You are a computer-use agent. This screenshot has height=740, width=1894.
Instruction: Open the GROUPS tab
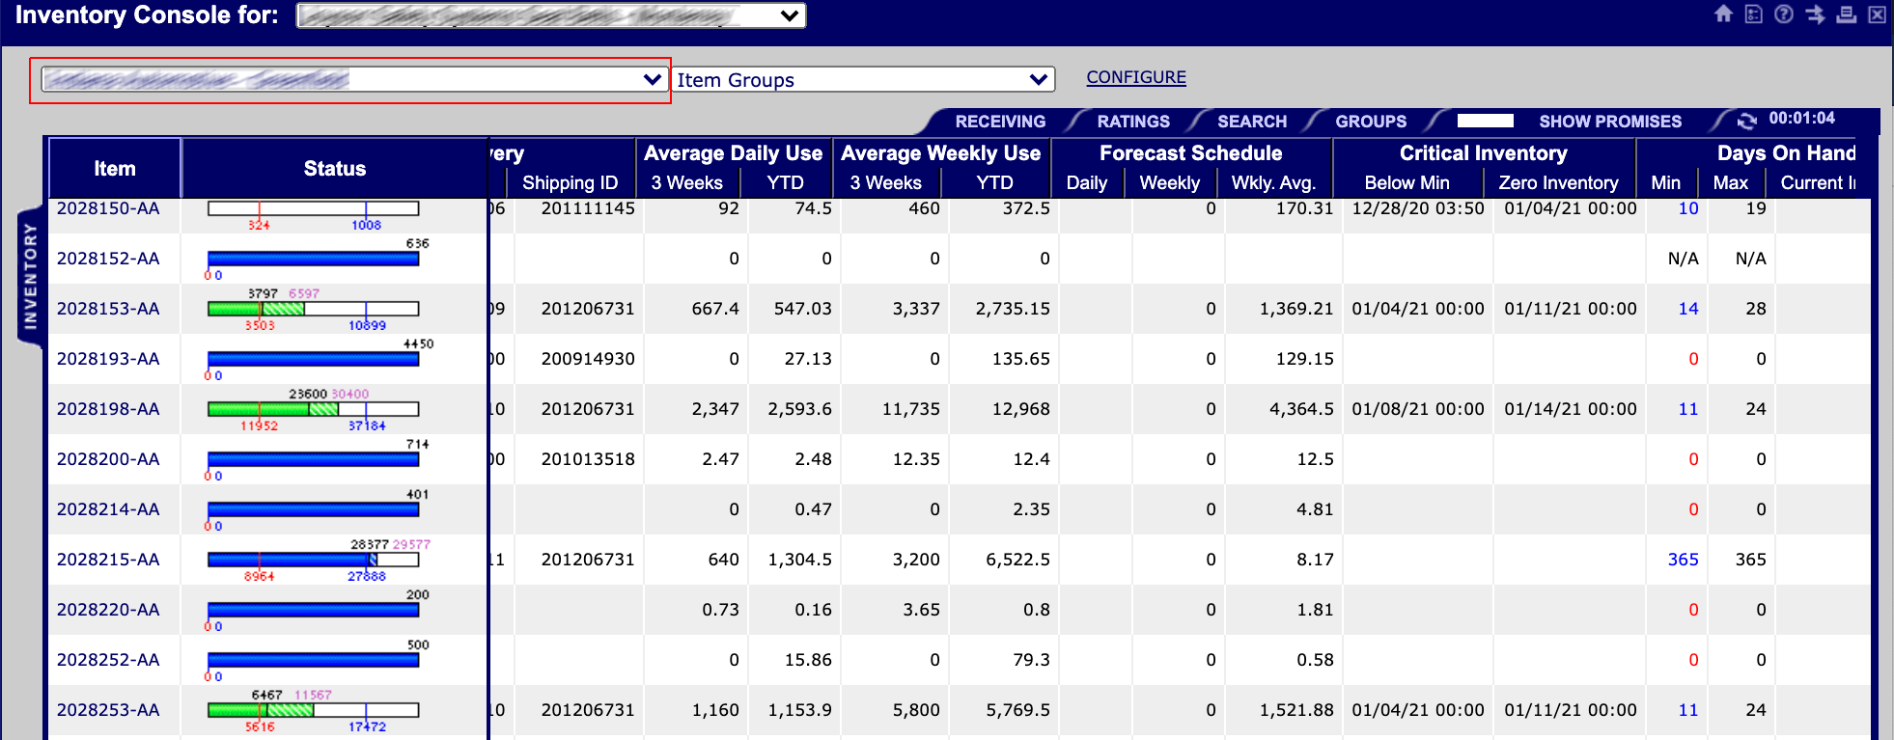[x=1371, y=122]
